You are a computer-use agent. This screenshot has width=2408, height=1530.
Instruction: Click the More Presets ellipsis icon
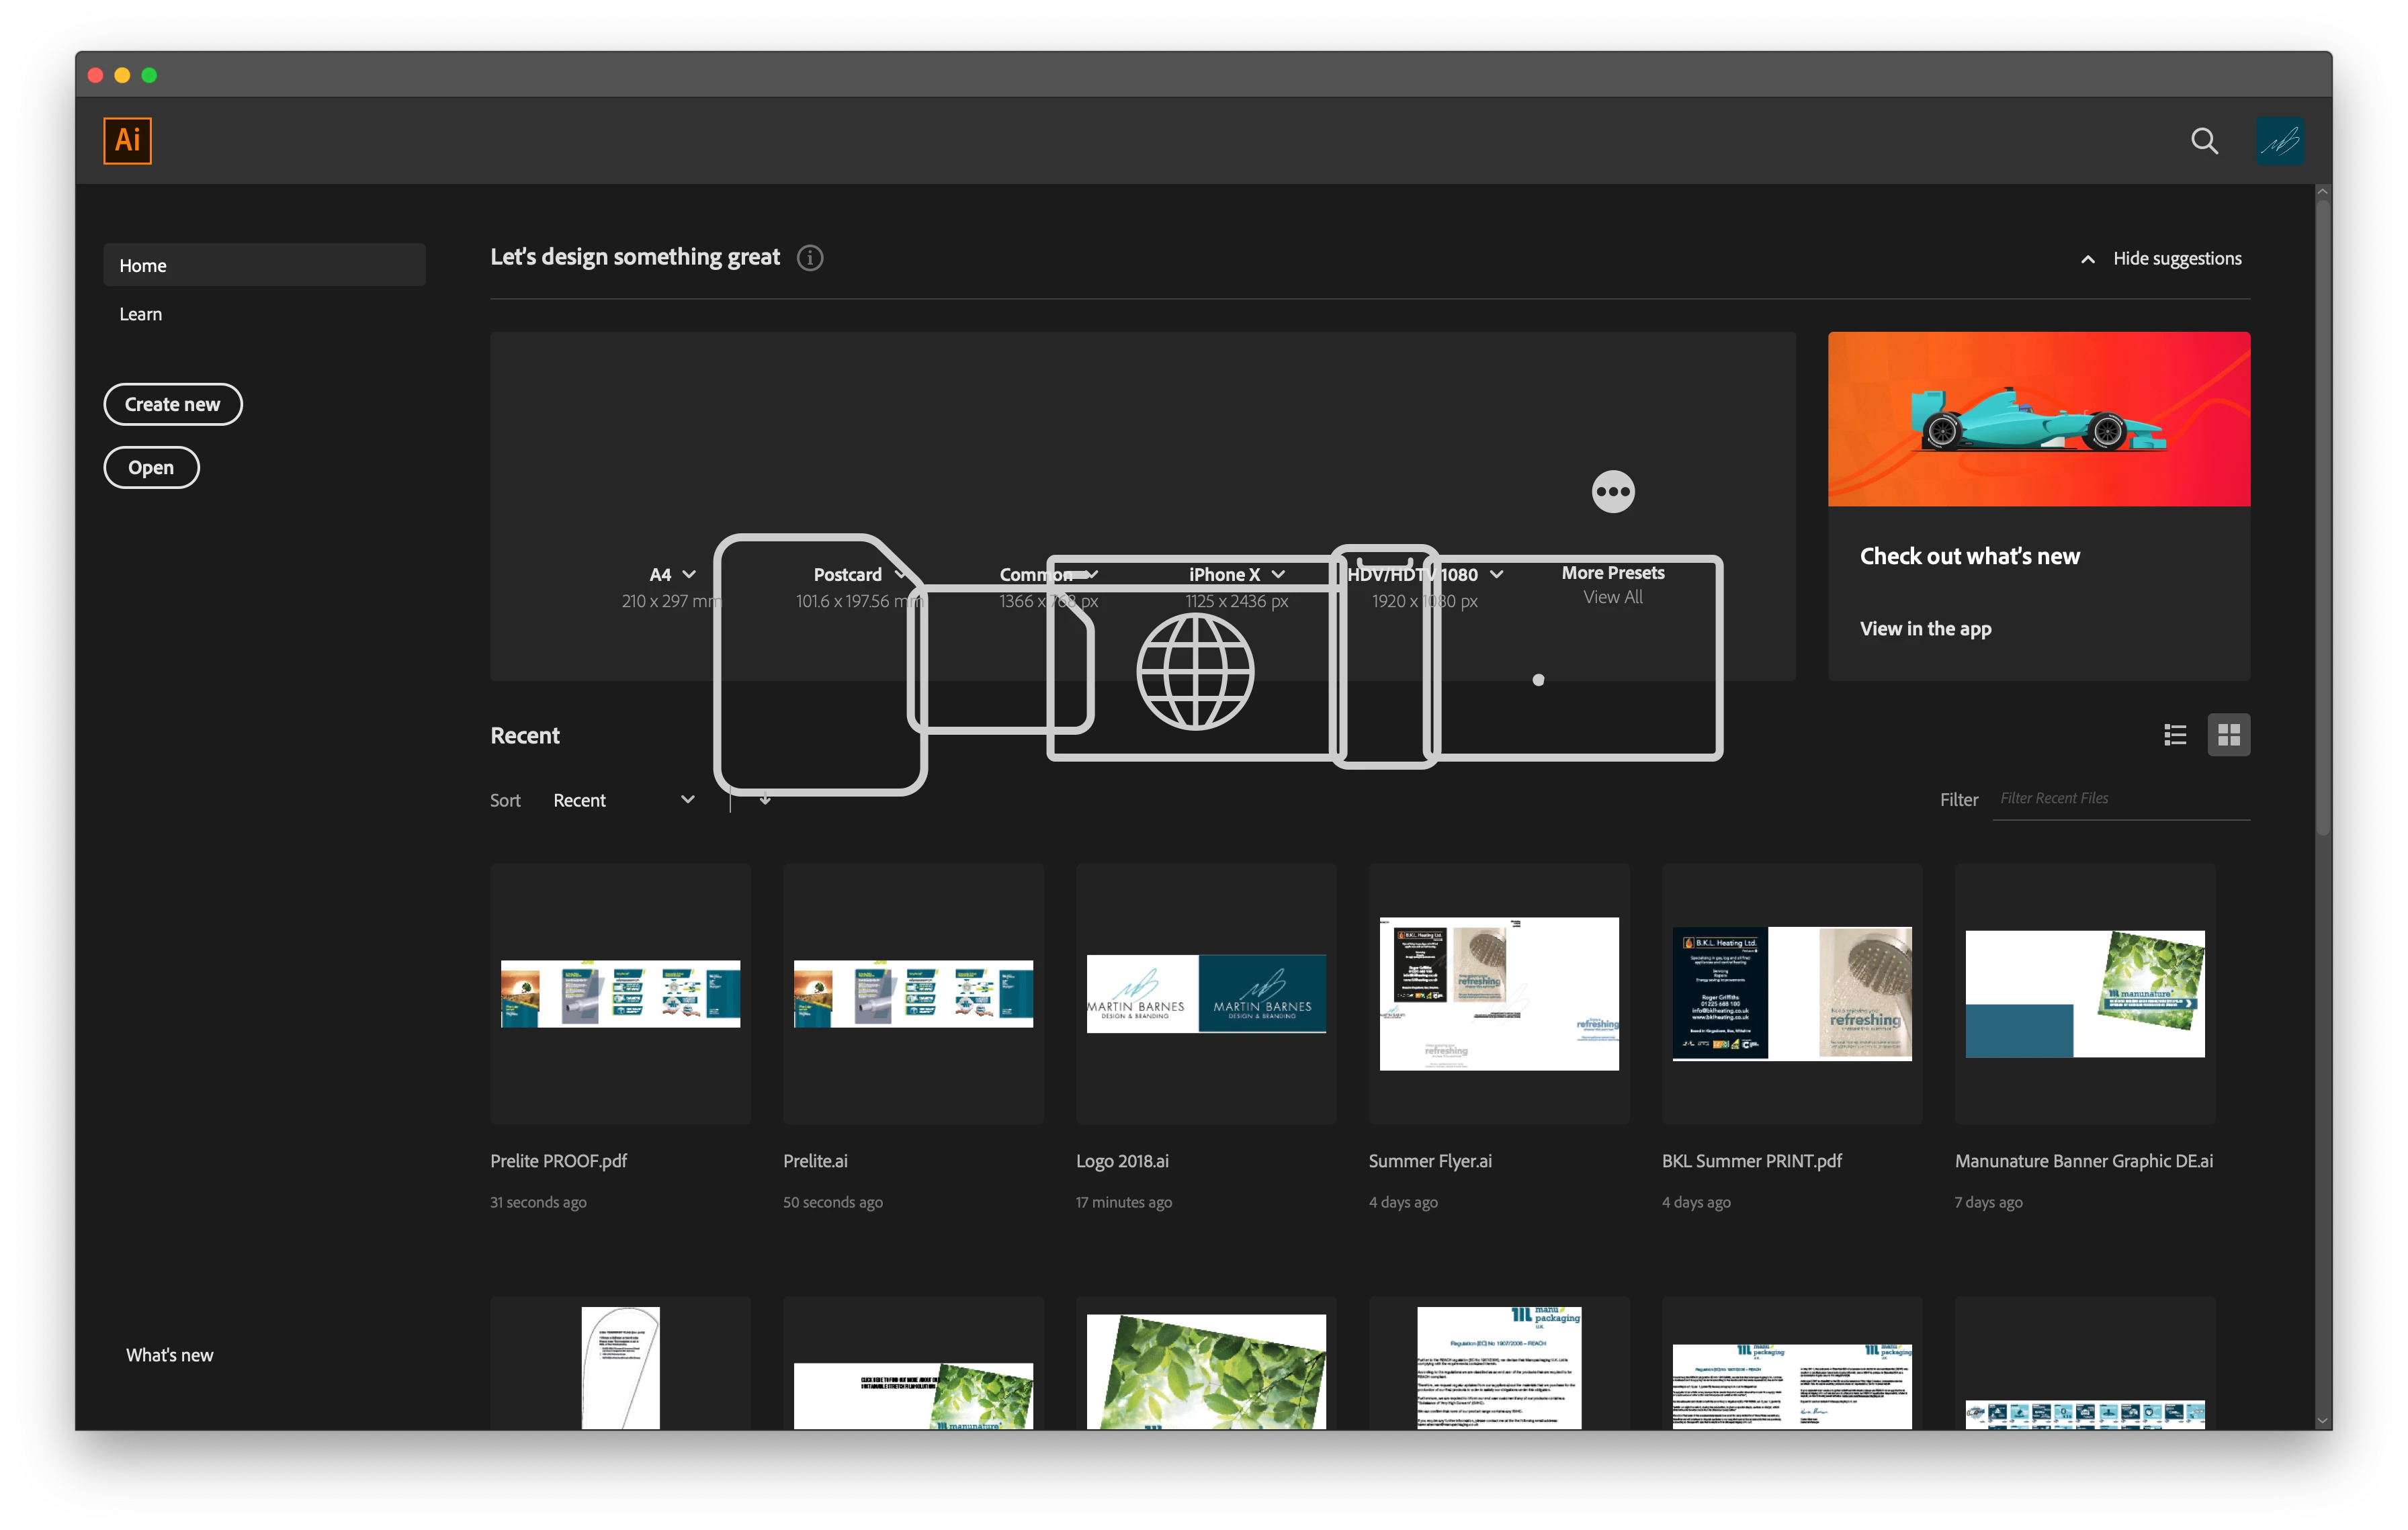(1612, 492)
